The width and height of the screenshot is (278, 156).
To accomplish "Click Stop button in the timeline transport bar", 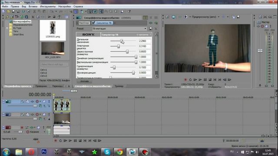I will pos(80,140).
